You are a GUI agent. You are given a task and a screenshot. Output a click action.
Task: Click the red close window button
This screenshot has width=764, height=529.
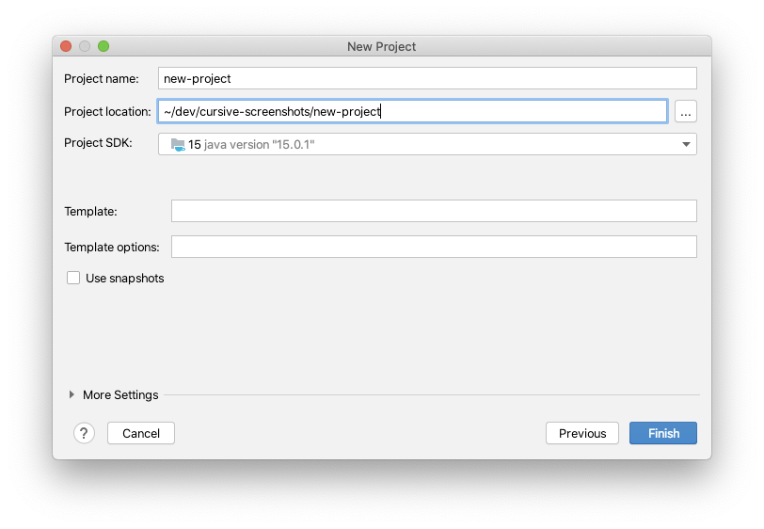66,46
